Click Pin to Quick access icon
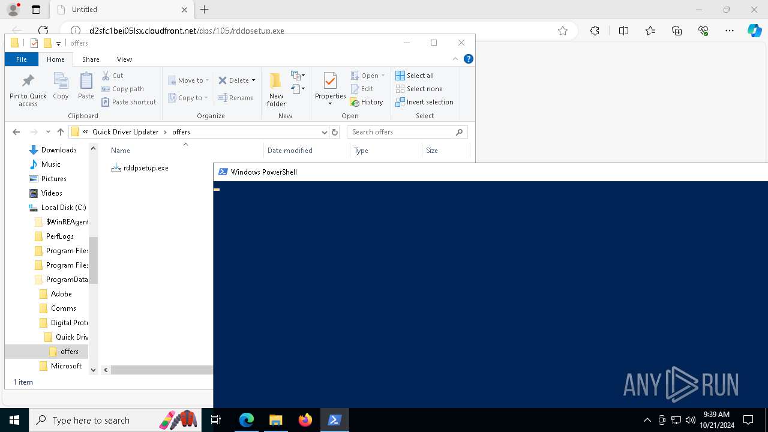The image size is (768, 432). 28,90
